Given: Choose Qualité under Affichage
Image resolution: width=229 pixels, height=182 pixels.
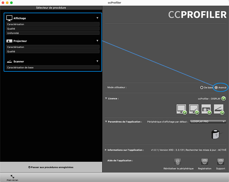Looking at the screenshot, I should [x=53, y=29].
